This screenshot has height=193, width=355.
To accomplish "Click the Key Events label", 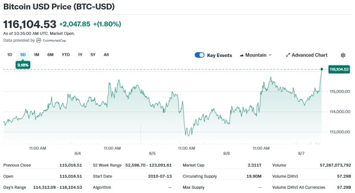I will pyautogui.click(x=219, y=55).
